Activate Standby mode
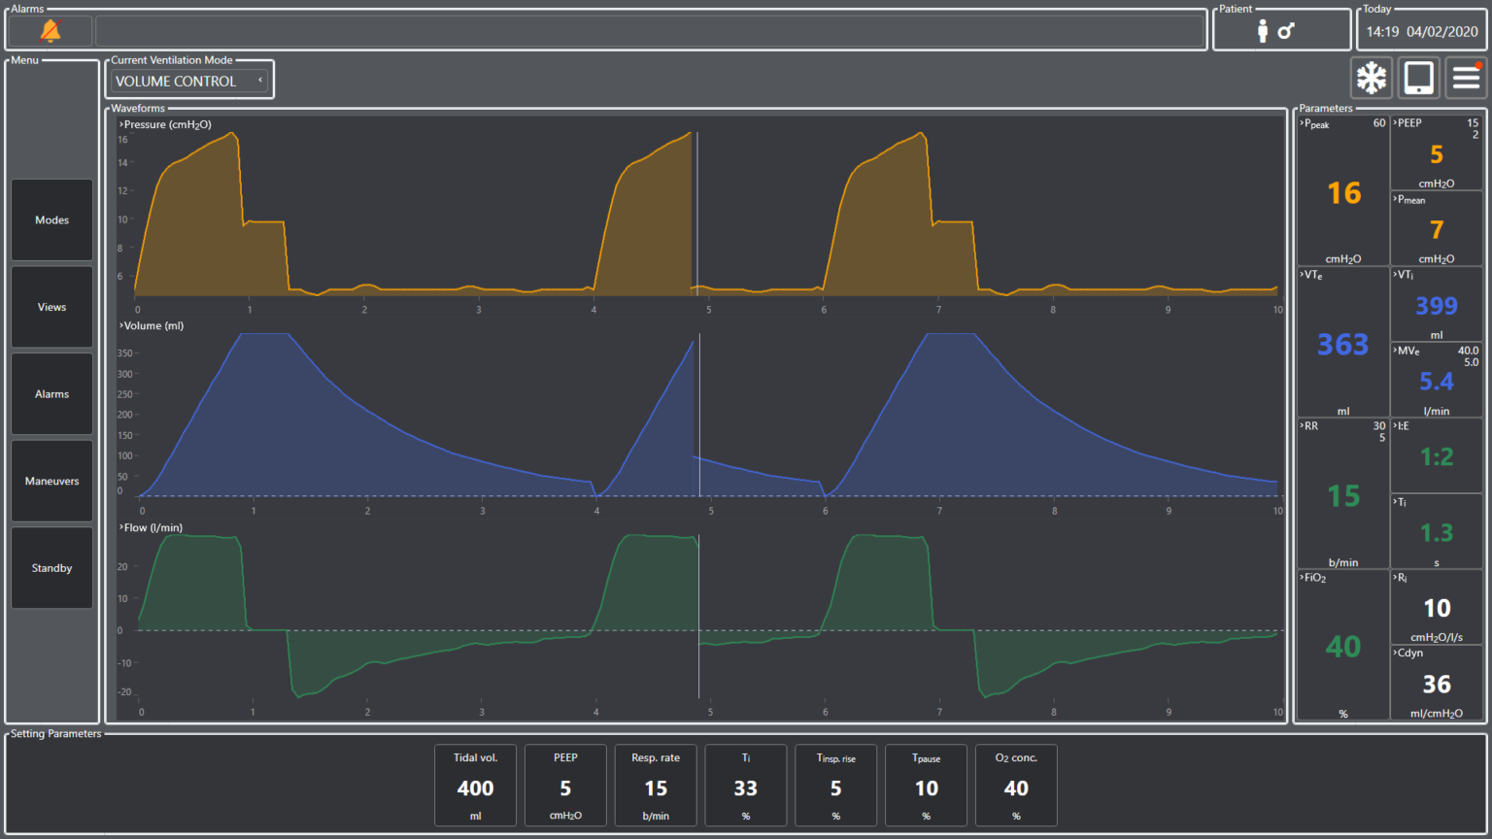This screenshot has width=1492, height=839. tap(51, 567)
